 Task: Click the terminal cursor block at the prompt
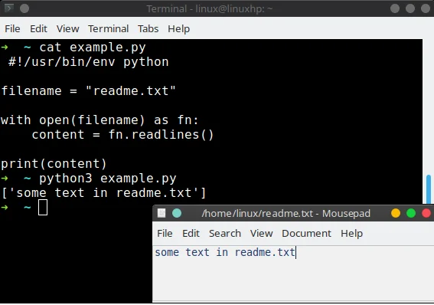[43, 207]
